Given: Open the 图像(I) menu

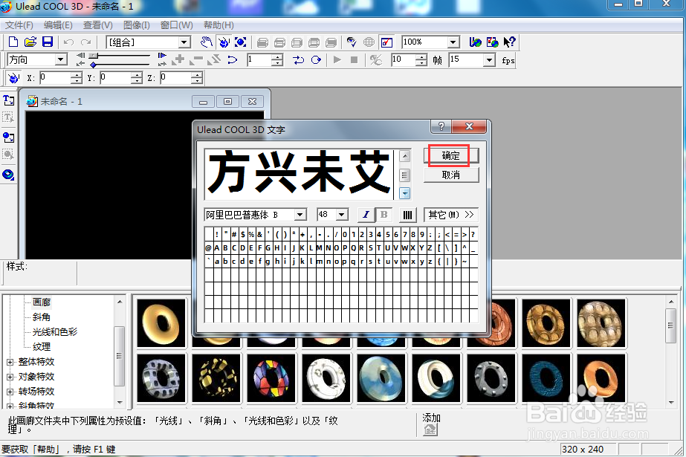Looking at the screenshot, I should tap(137, 25).
